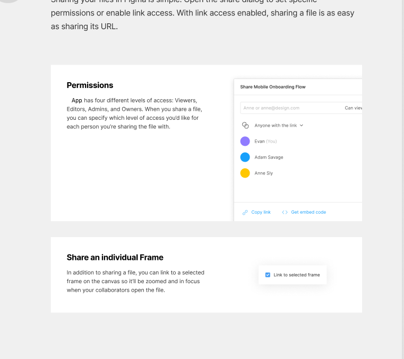Click the Adam Savage name in the share list
Viewport: 404px width, 359px height.
point(269,157)
